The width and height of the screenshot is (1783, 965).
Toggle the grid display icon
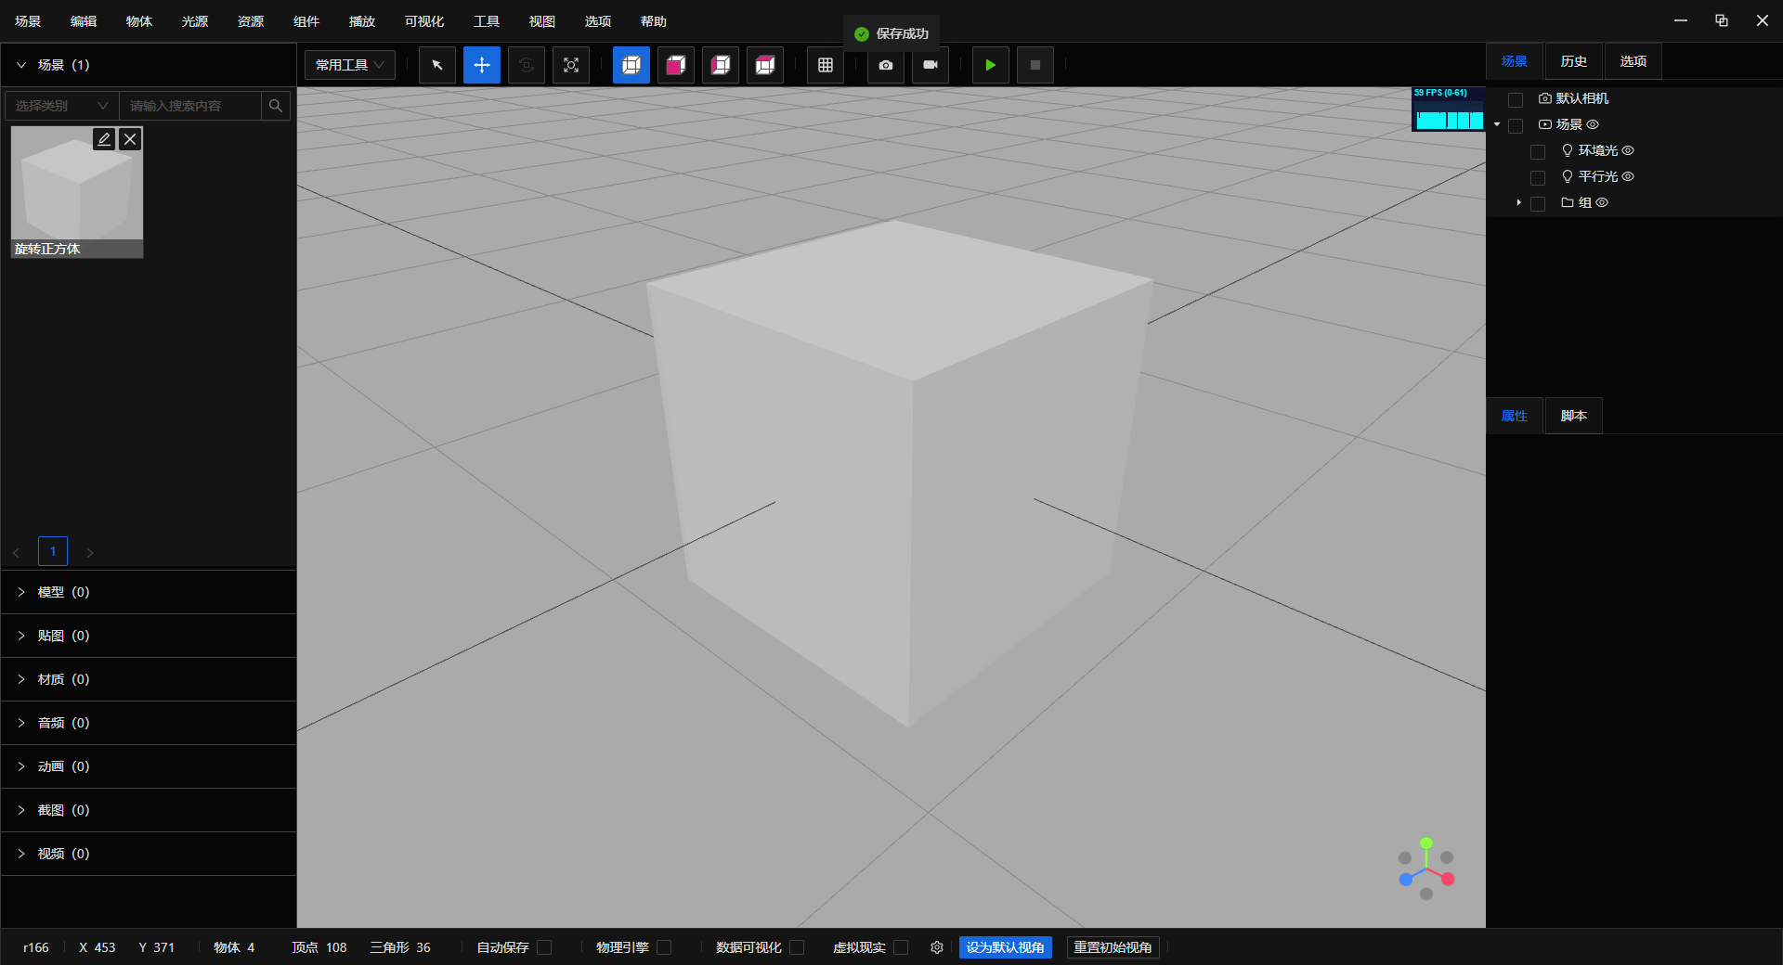[826, 65]
